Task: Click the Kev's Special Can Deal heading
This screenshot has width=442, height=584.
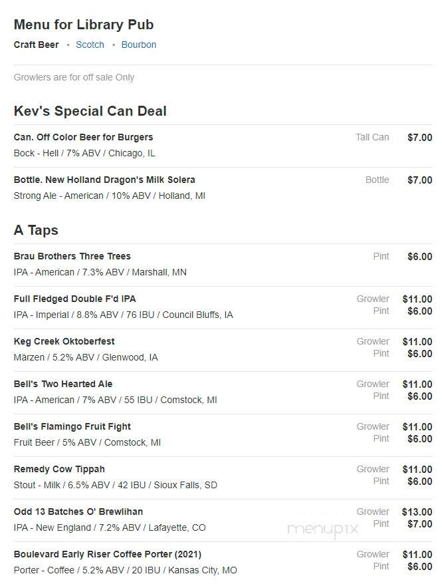Action: (90, 111)
